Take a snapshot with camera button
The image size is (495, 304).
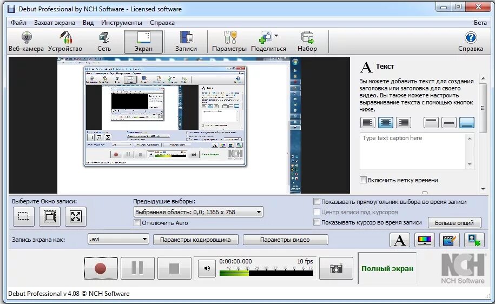336,268
